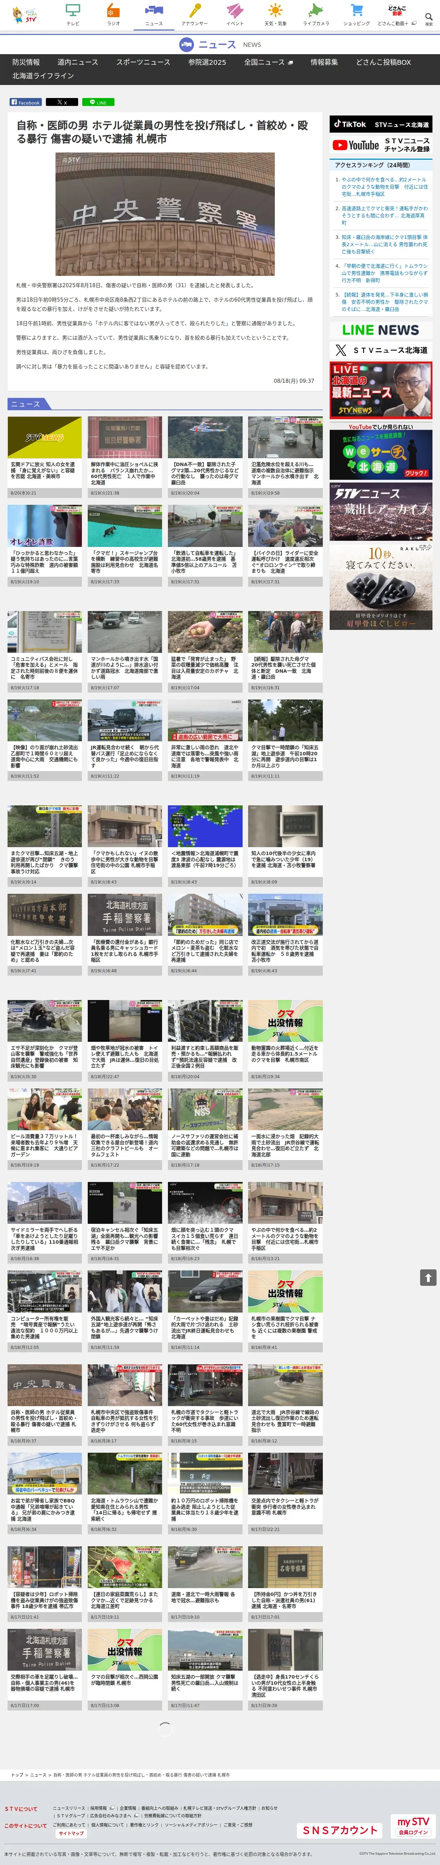Open the ショッピング cart icon
The width and height of the screenshot is (440, 1865).
[356, 14]
